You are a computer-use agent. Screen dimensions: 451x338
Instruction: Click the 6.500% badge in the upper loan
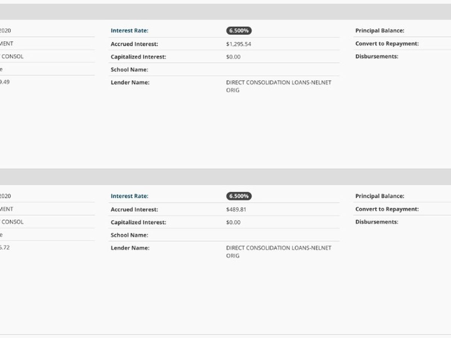(239, 31)
